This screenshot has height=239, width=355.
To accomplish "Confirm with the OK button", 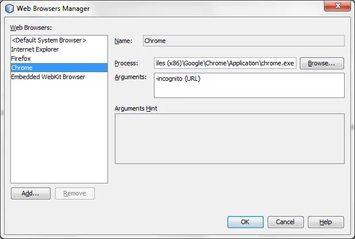I will click(245, 222).
